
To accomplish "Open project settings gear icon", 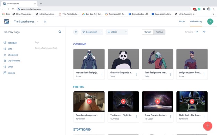I will 45,22.
